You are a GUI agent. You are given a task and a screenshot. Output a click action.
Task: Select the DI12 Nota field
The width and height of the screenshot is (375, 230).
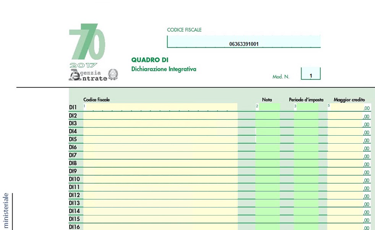tap(268, 195)
